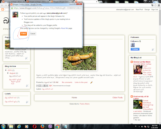Image resolution: width=161 pixels, height=129 pixels.
Task: Click the orange Follow button in the dialog
Action: point(23,34)
